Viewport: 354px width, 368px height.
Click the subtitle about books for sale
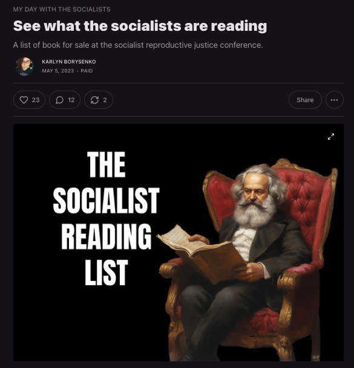(138, 45)
